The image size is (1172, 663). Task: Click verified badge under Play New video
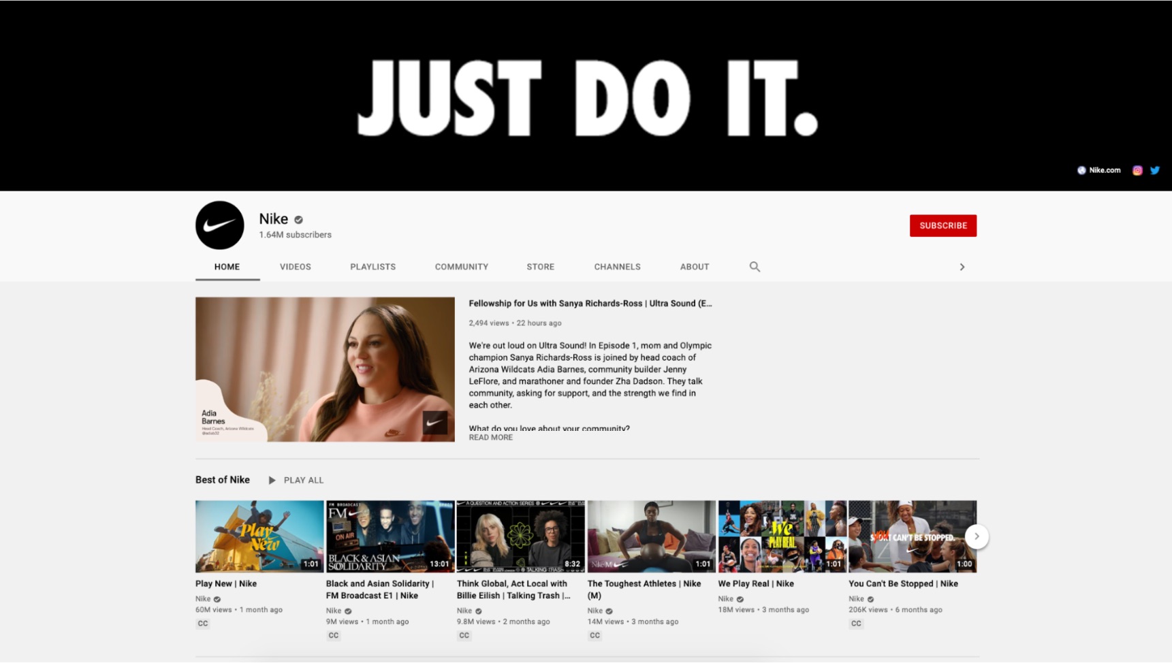pos(217,599)
